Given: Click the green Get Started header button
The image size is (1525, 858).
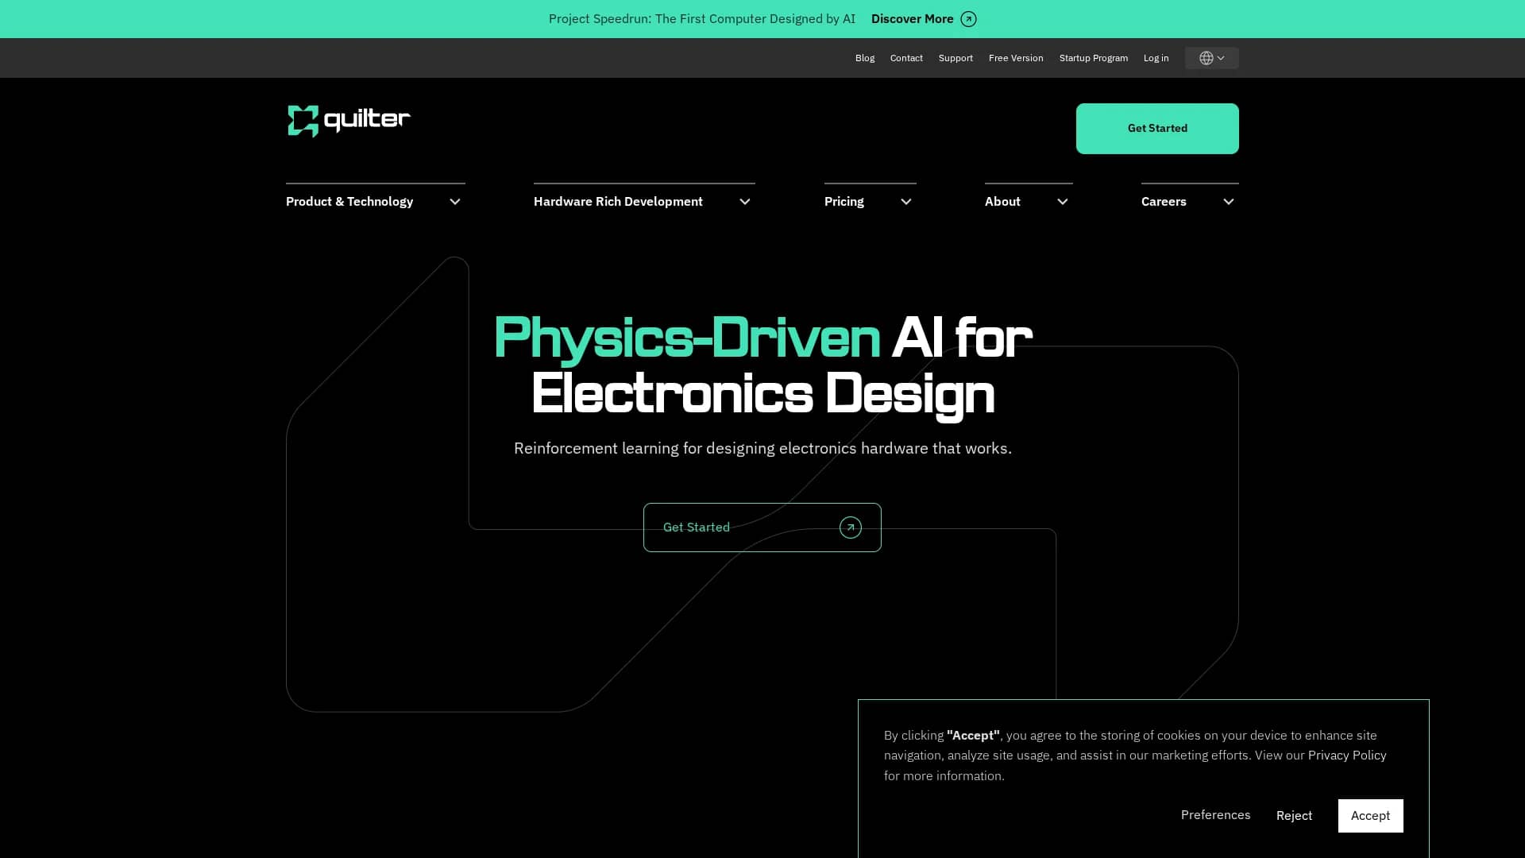Looking at the screenshot, I should pyautogui.click(x=1157, y=129).
